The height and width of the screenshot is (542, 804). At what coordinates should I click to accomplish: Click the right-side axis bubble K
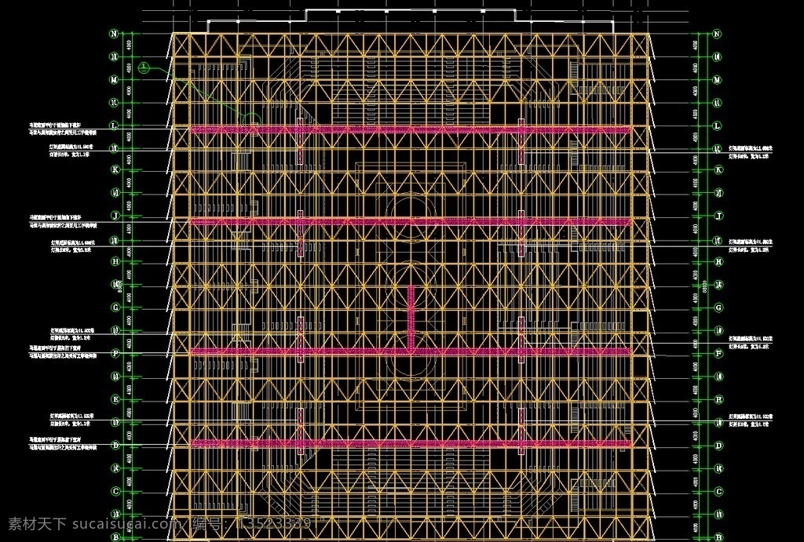718,169
